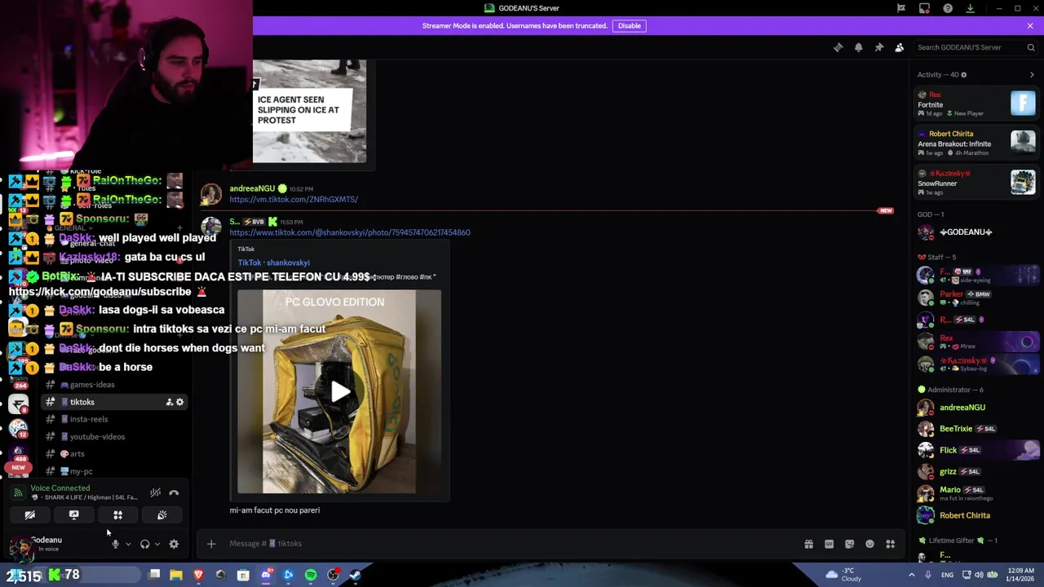Click the green download update icon
This screenshot has height=587, width=1044.
970,8
